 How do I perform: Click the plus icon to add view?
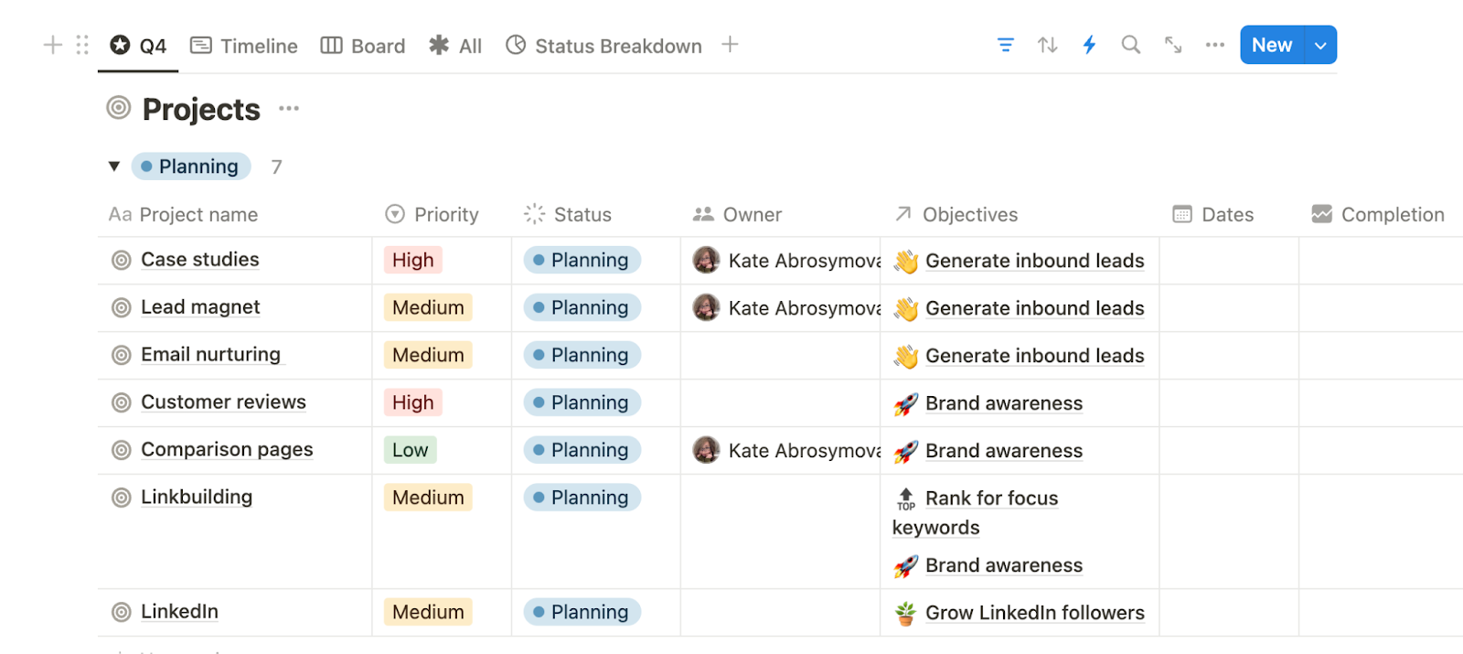(x=730, y=45)
